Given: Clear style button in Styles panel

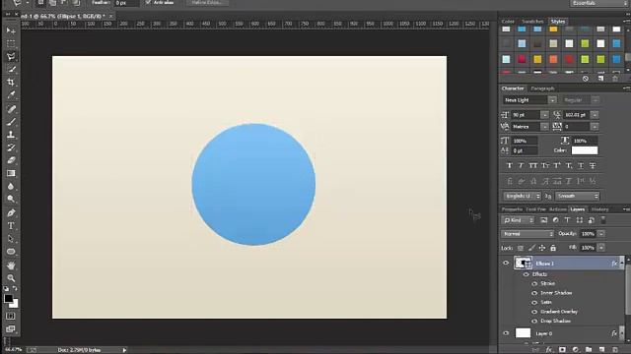Looking at the screenshot, I should point(586,79).
